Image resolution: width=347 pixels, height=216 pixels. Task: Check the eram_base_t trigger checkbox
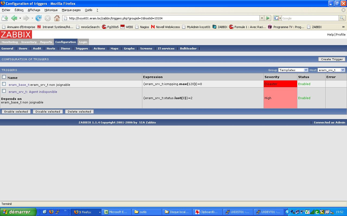(x=4, y=84)
